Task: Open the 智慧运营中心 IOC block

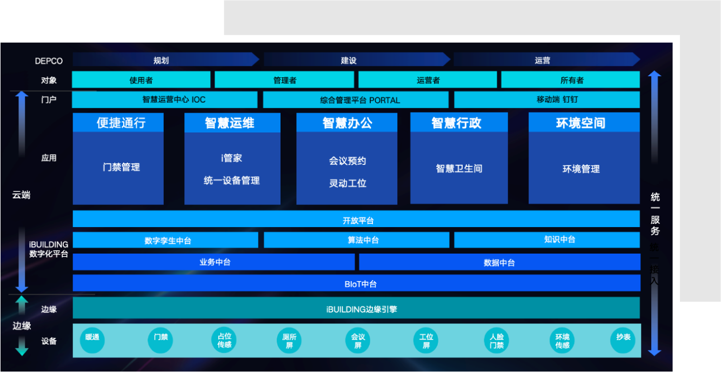Action: pyautogui.click(x=165, y=99)
